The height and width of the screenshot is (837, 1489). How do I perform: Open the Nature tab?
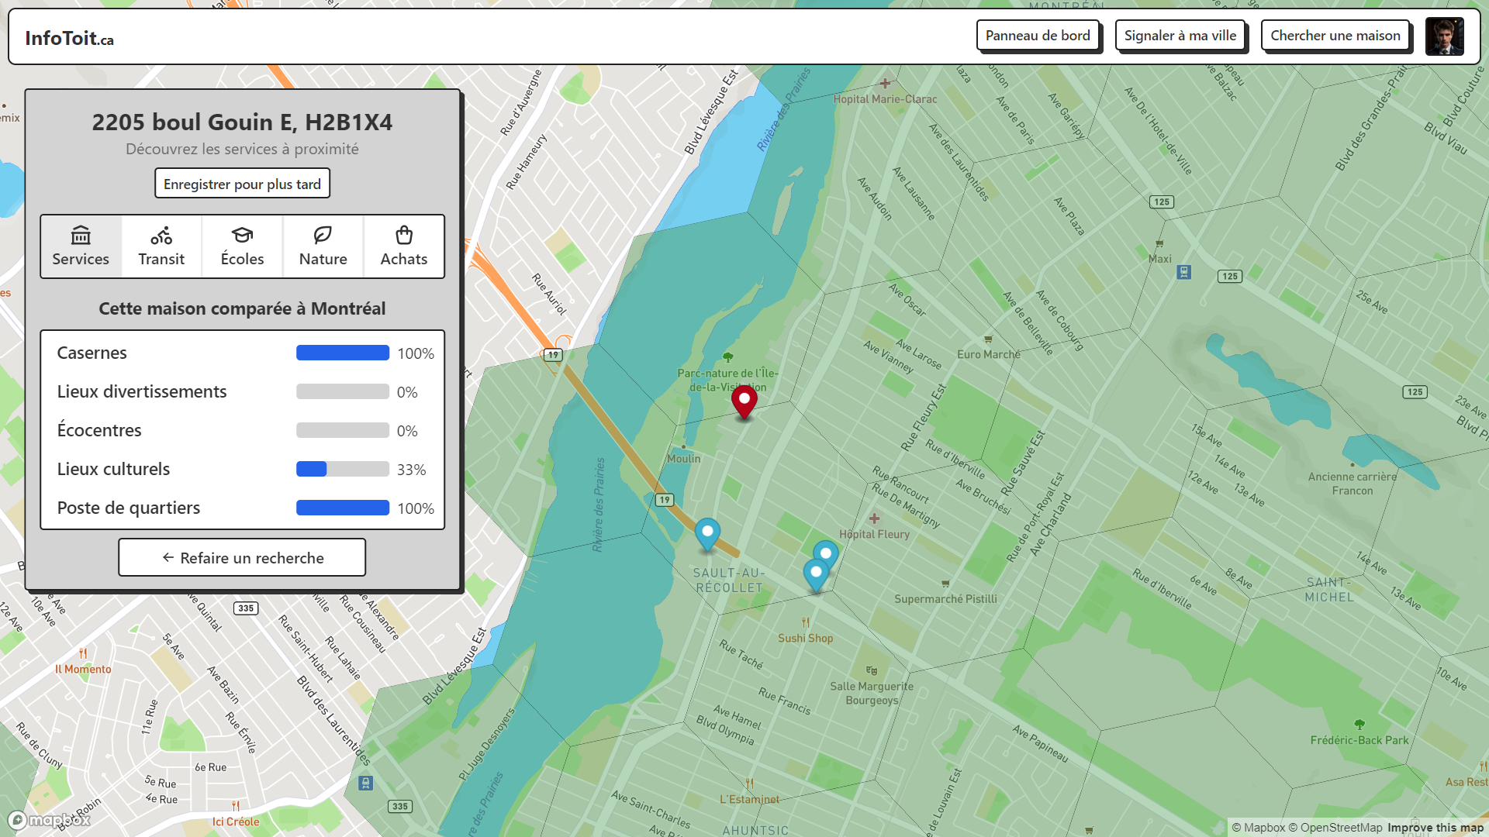point(323,246)
